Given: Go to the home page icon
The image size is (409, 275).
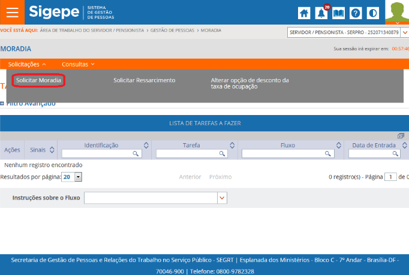Looking at the screenshot, I should (x=305, y=13).
